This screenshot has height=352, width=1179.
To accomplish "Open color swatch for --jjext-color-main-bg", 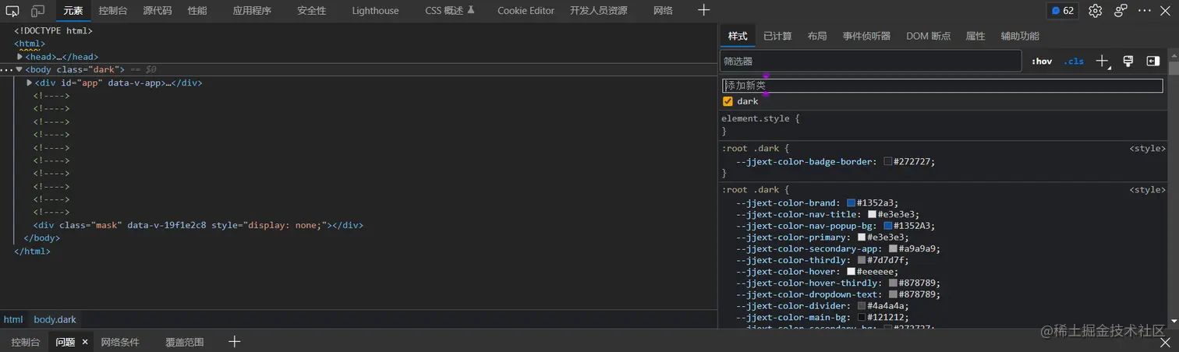I will click(x=862, y=318).
